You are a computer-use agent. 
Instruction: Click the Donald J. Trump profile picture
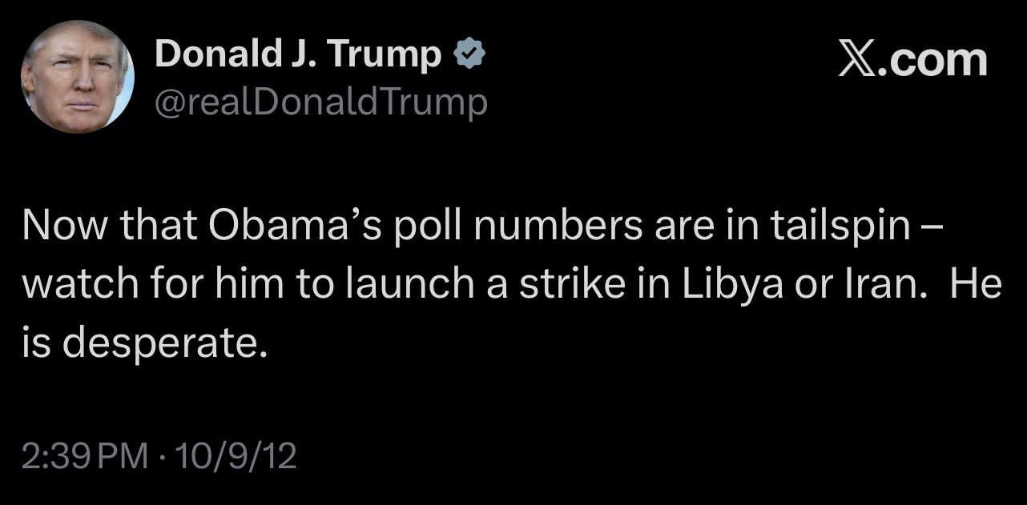(78, 77)
